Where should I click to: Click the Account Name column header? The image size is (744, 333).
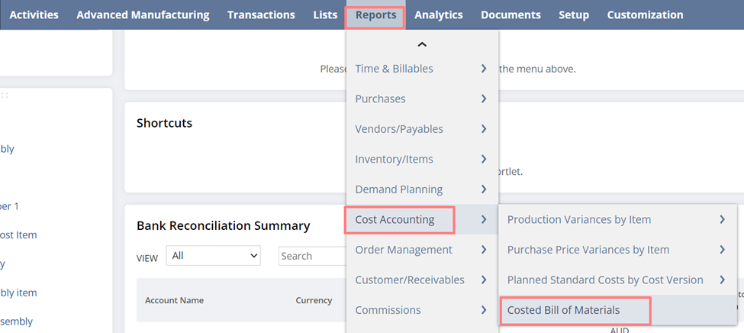click(174, 300)
